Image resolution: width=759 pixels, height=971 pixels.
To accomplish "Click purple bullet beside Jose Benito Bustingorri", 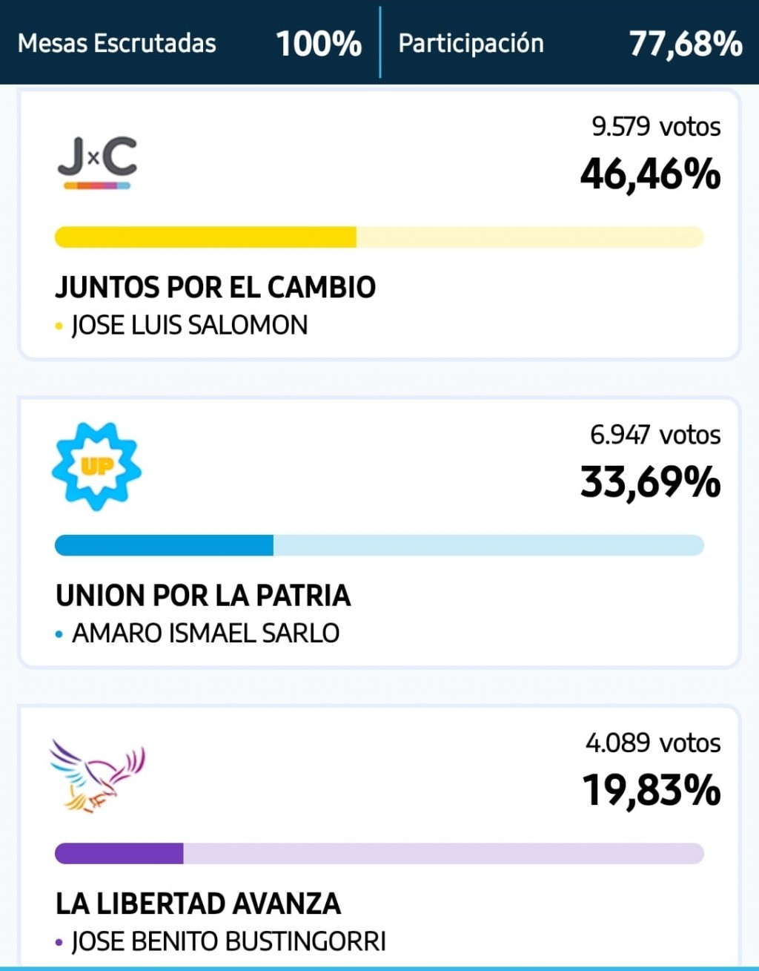I will point(59,943).
